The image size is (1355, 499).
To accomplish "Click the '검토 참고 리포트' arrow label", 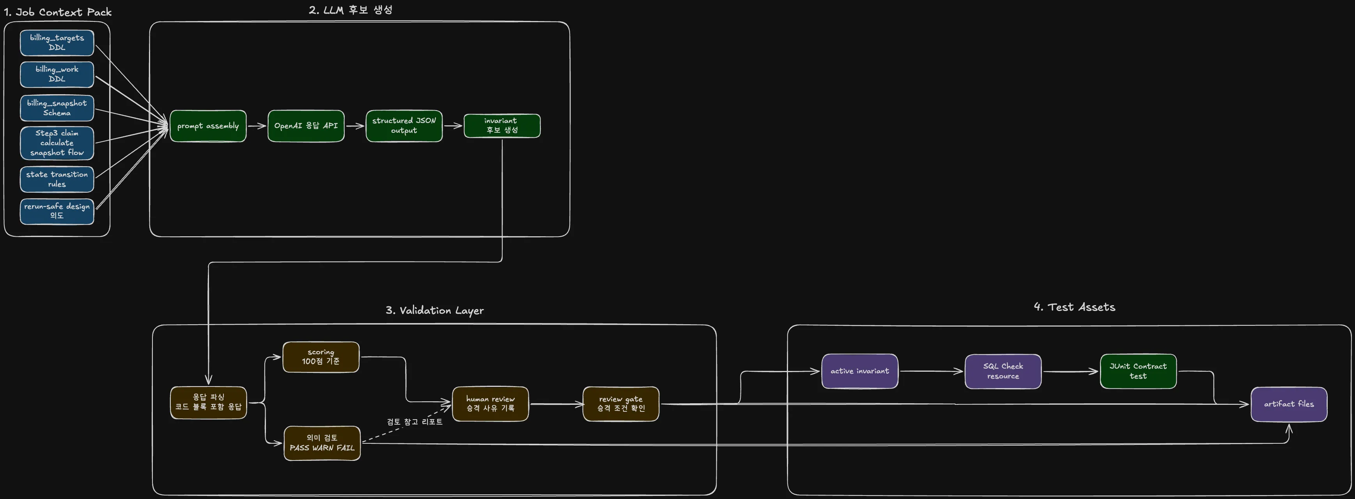I will pyautogui.click(x=414, y=422).
